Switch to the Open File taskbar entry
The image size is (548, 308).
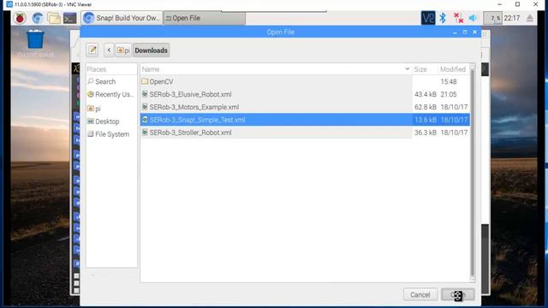205,18
